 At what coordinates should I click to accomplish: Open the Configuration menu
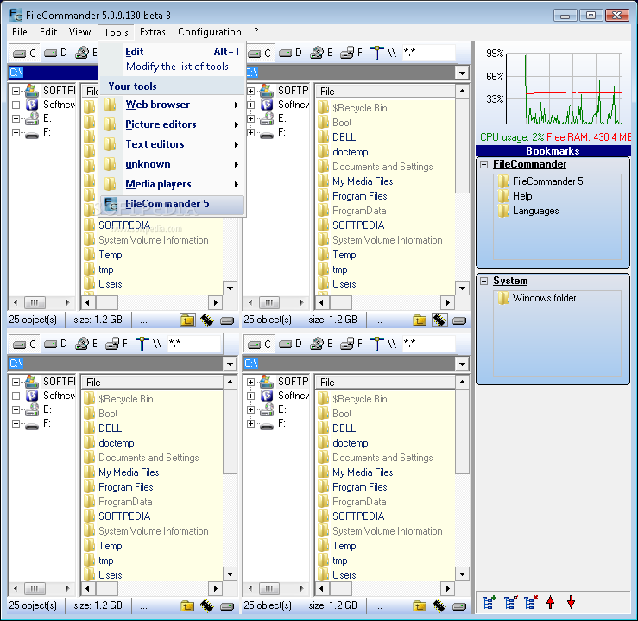click(x=210, y=32)
